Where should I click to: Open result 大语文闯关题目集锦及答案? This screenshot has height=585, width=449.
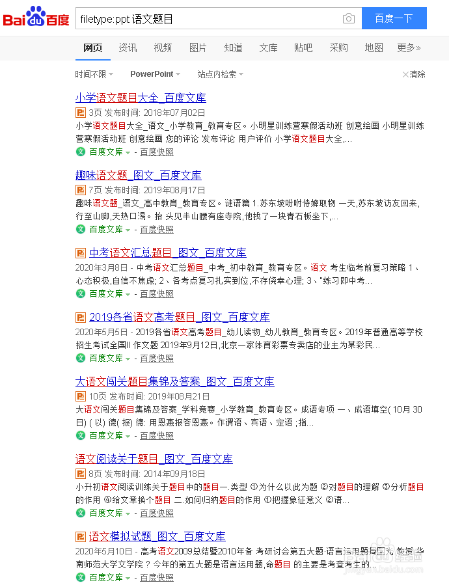(174, 381)
